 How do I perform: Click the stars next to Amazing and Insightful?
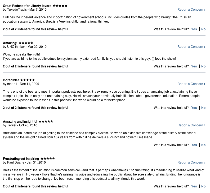pyautogui.click(x=46, y=121)
